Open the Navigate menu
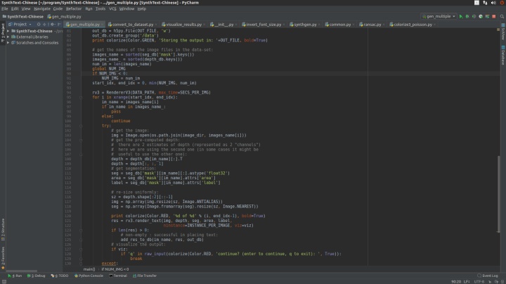The height and width of the screenshot is (284, 506). click(x=42, y=8)
